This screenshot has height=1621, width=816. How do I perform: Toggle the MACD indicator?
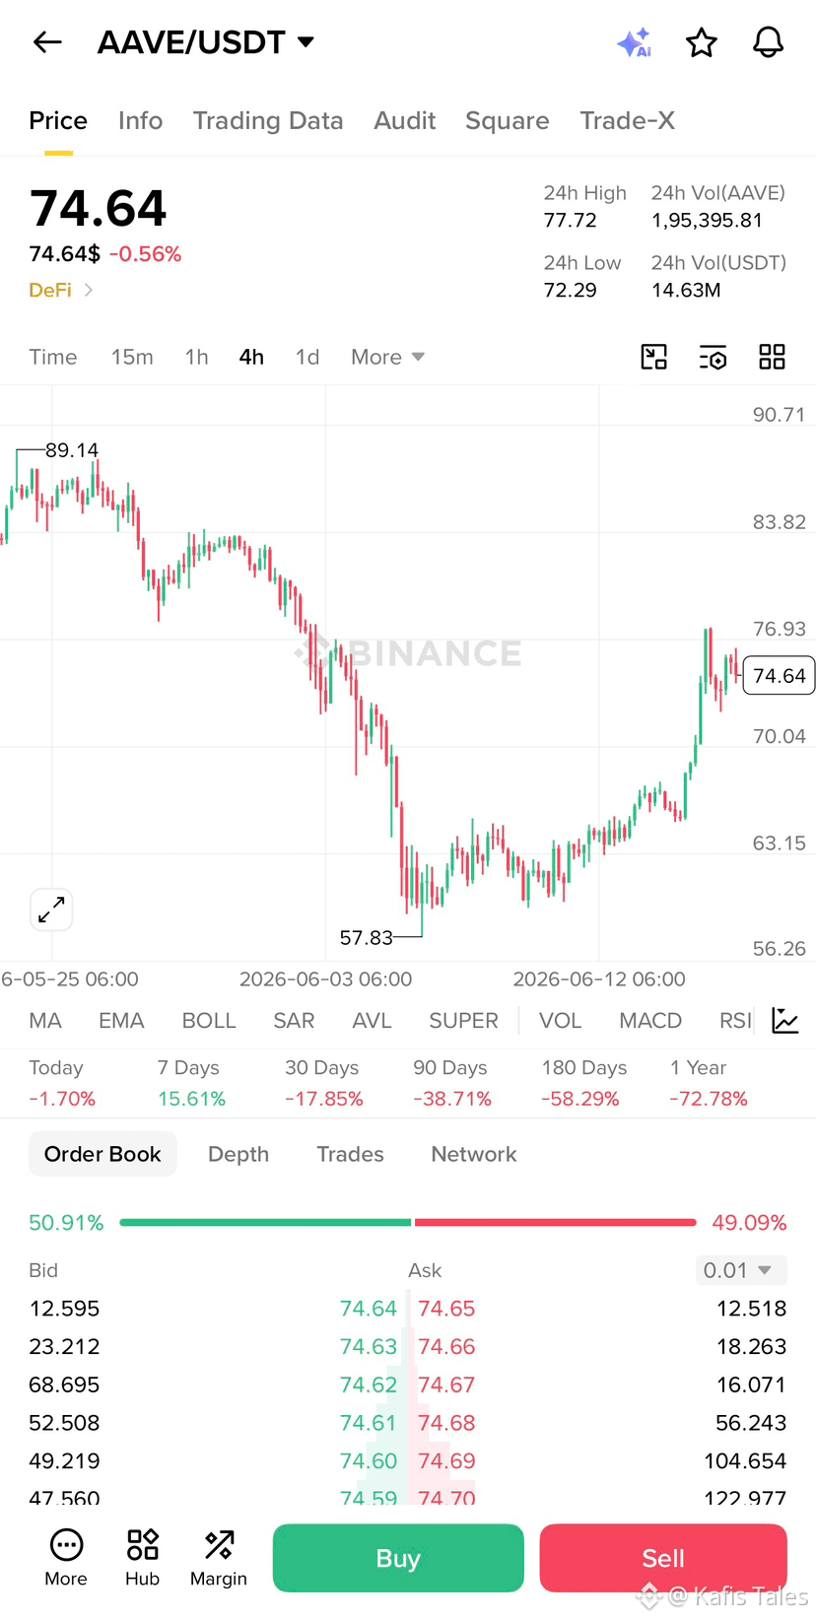pos(650,1021)
